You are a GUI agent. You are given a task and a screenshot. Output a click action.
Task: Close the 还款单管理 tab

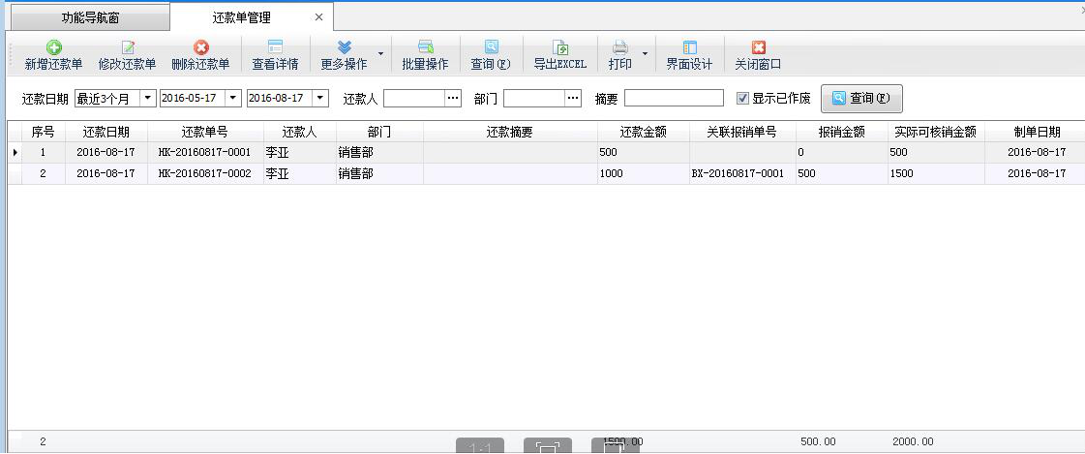[x=319, y=17]
